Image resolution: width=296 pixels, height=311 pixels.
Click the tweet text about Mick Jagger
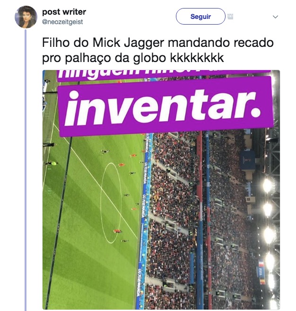[x=158, y=50]
